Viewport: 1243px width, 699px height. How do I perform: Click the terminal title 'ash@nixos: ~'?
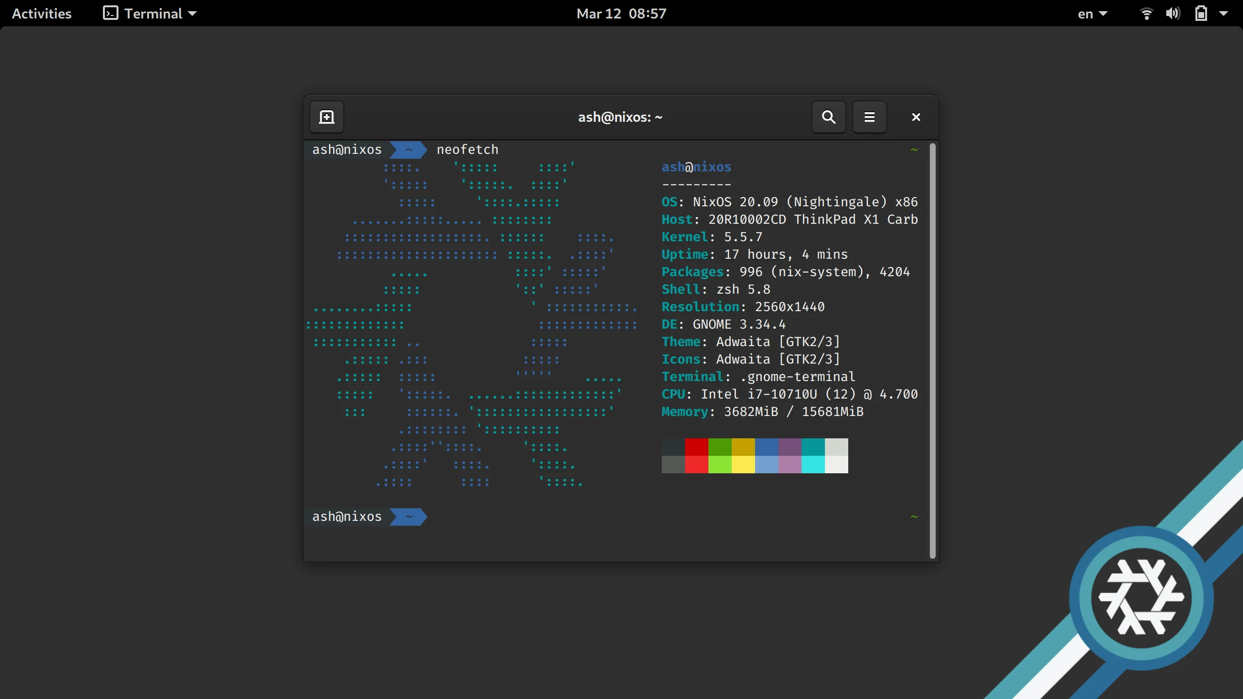click(621, 117)
